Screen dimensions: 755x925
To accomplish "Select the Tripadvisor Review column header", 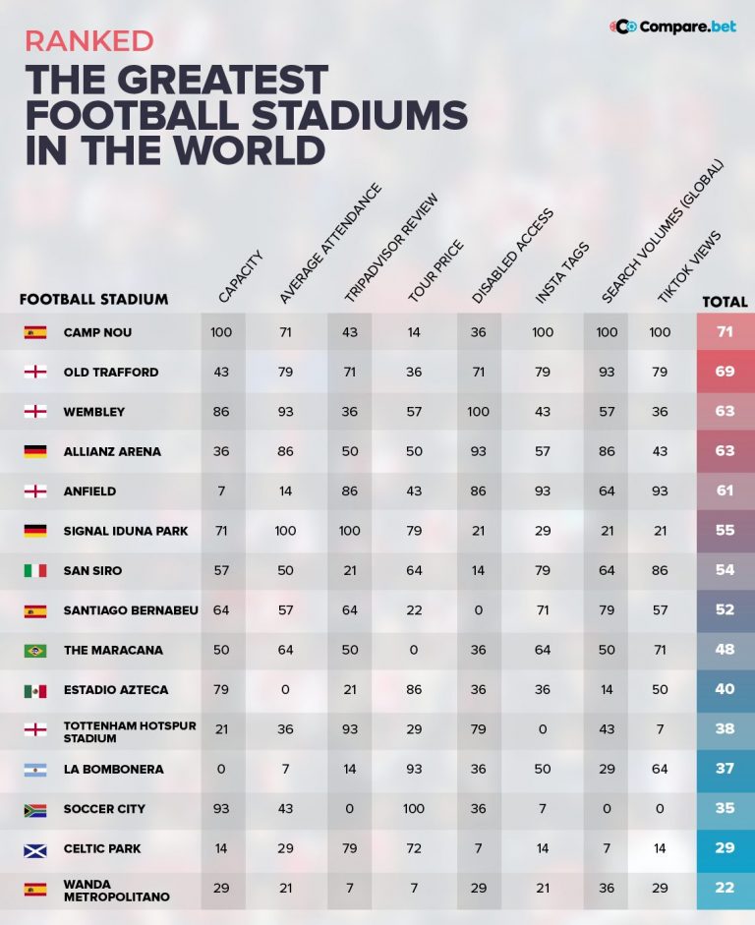I will click(390, 248).
